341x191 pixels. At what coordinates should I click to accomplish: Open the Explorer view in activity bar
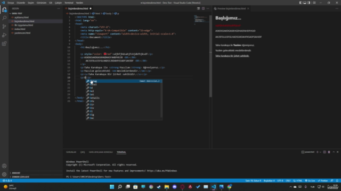(x=4, y=10)
